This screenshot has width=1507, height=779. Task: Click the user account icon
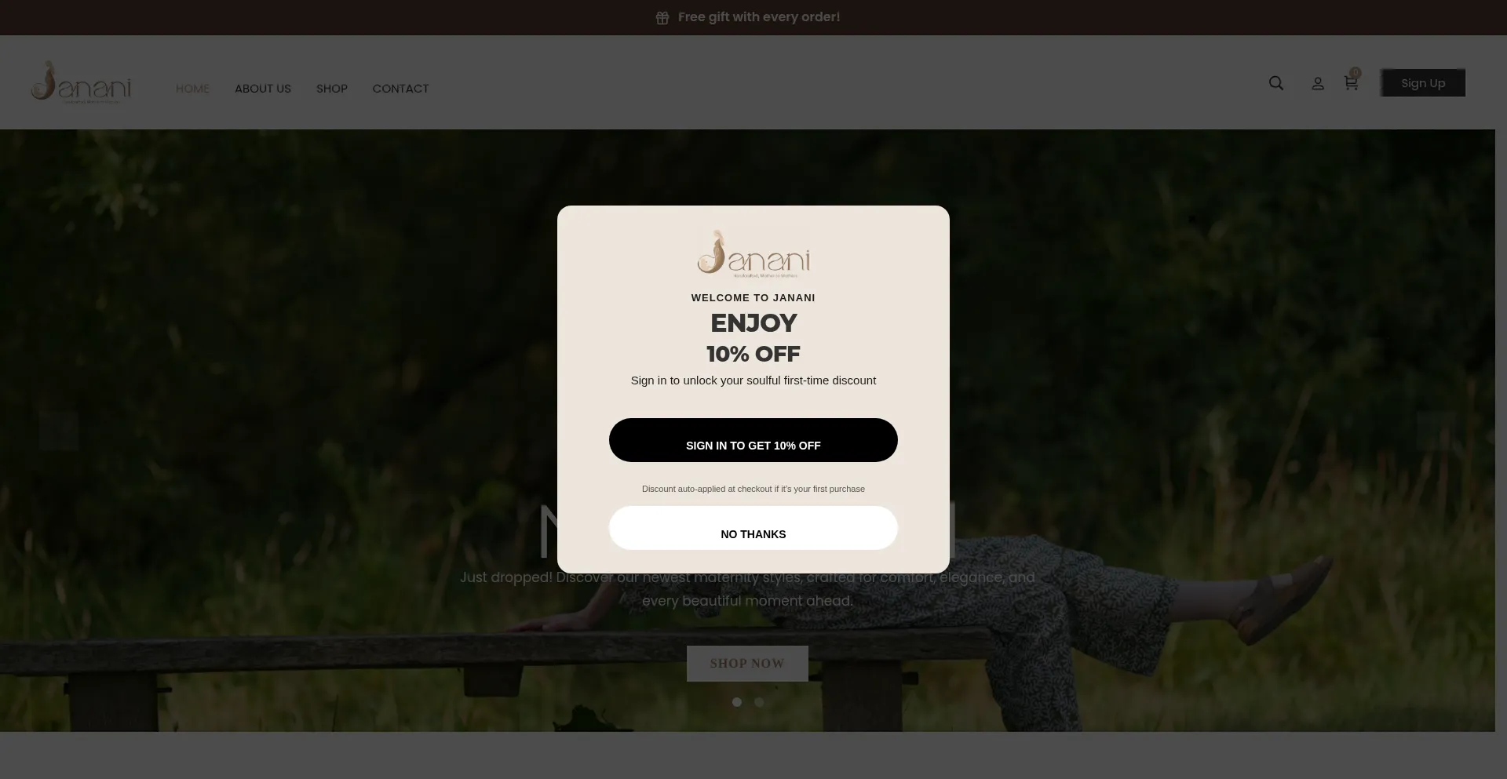pyautogui.click(x=1318, y=83)
